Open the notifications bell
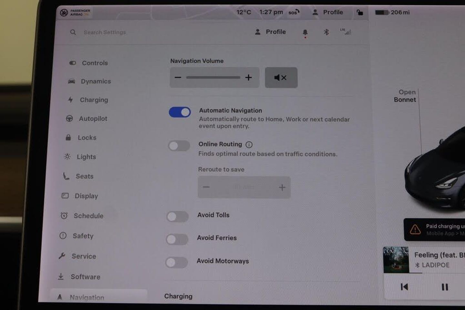The width and height of the screenshot is (465, 310). point(305,32)
